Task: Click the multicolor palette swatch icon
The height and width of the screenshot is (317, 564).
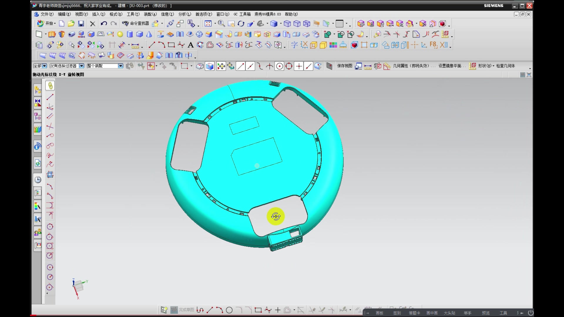Action: coord(333,45)
